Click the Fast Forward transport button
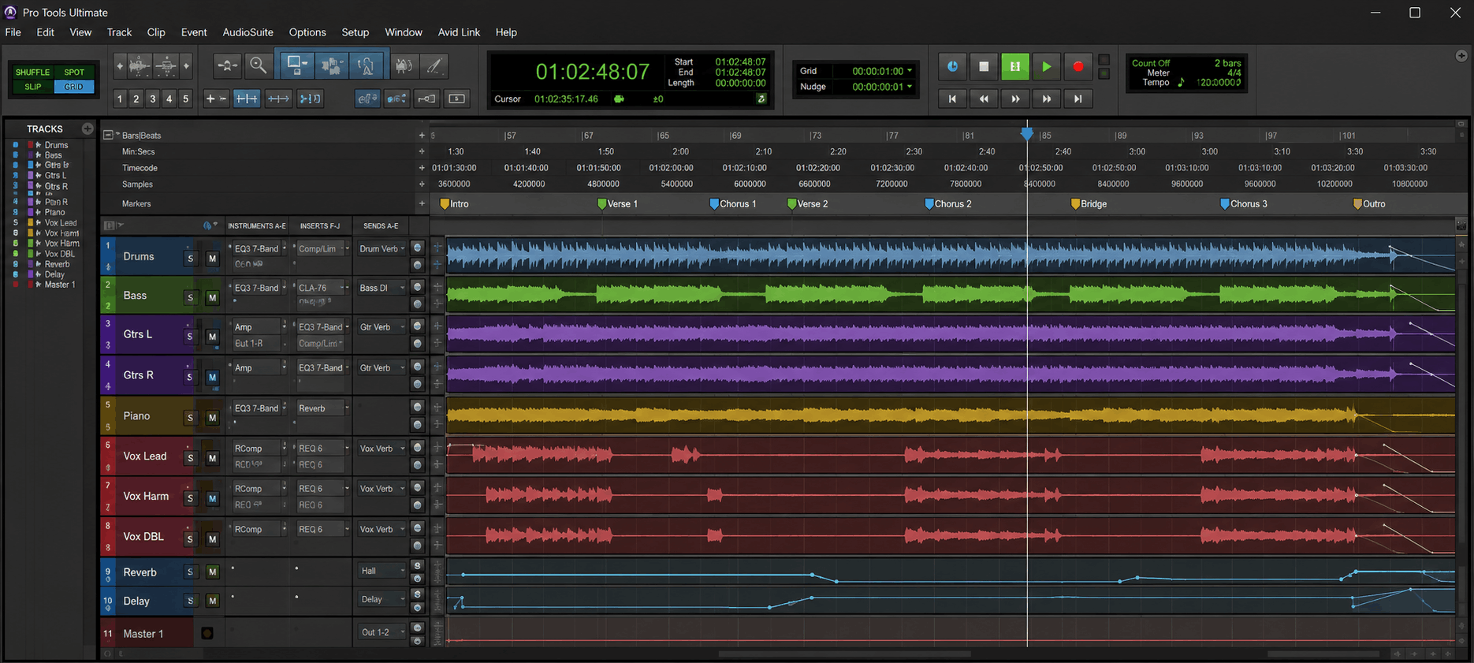This screenshot has height=663, width=1474. point(1015,99)
